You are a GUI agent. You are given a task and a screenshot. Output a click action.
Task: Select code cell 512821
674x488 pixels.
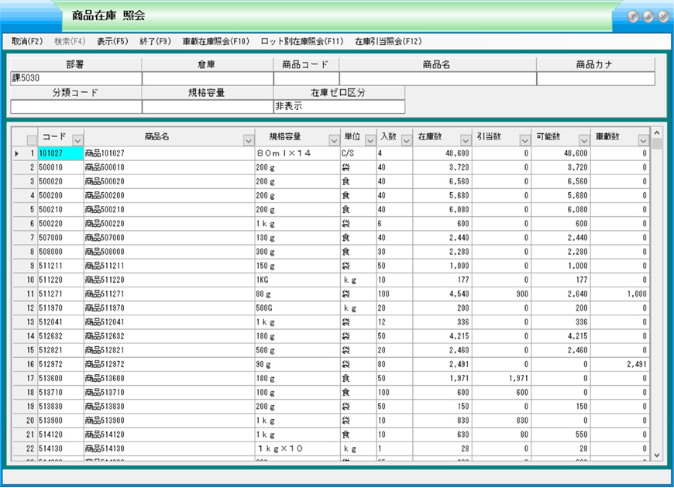[x=60, y=350]
